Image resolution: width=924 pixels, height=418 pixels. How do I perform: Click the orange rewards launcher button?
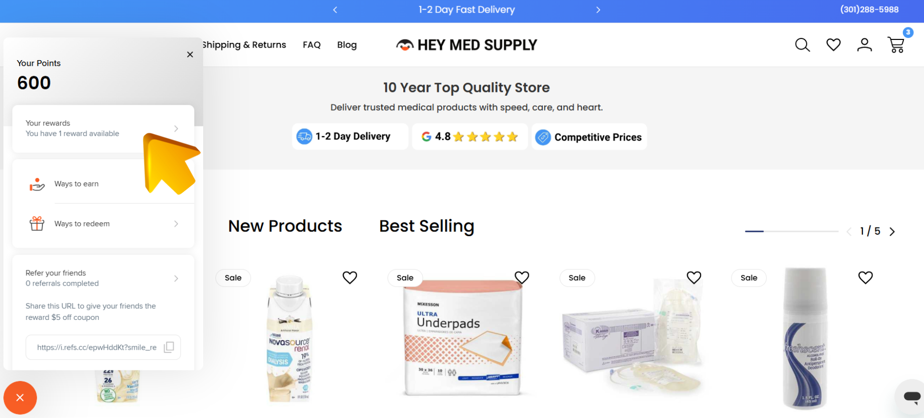20,398
